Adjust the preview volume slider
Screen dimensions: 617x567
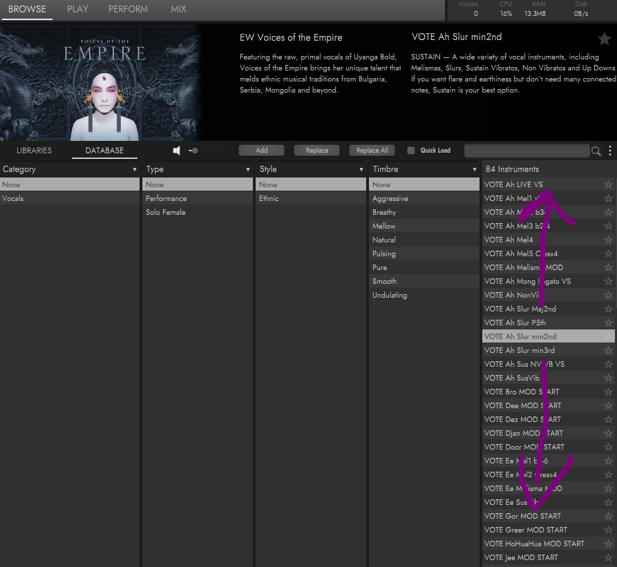(195, 151)
